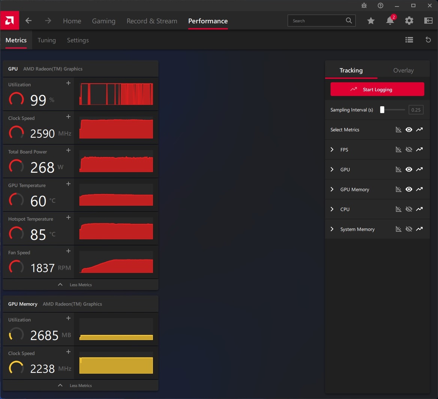438x399 pixels.
Task: Collapse GPU panel with Less Metrics
Action: tap(81, 285)
